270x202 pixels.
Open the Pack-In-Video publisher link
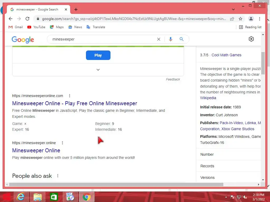(232, 123)
